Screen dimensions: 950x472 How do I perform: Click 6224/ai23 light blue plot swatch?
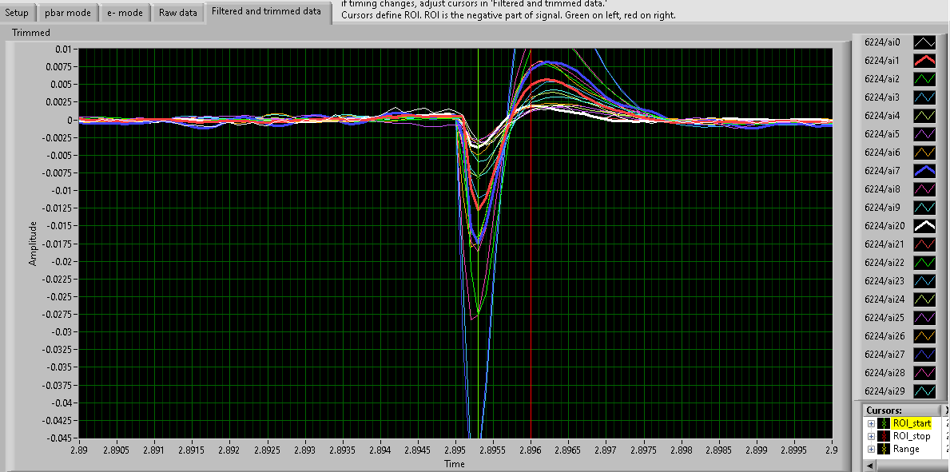point(924,280)
